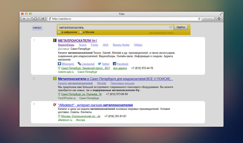Image resolution: width=243 pixels, height=143 pixels.
Task: Open the Minelab sitelink
Action: 102,83
